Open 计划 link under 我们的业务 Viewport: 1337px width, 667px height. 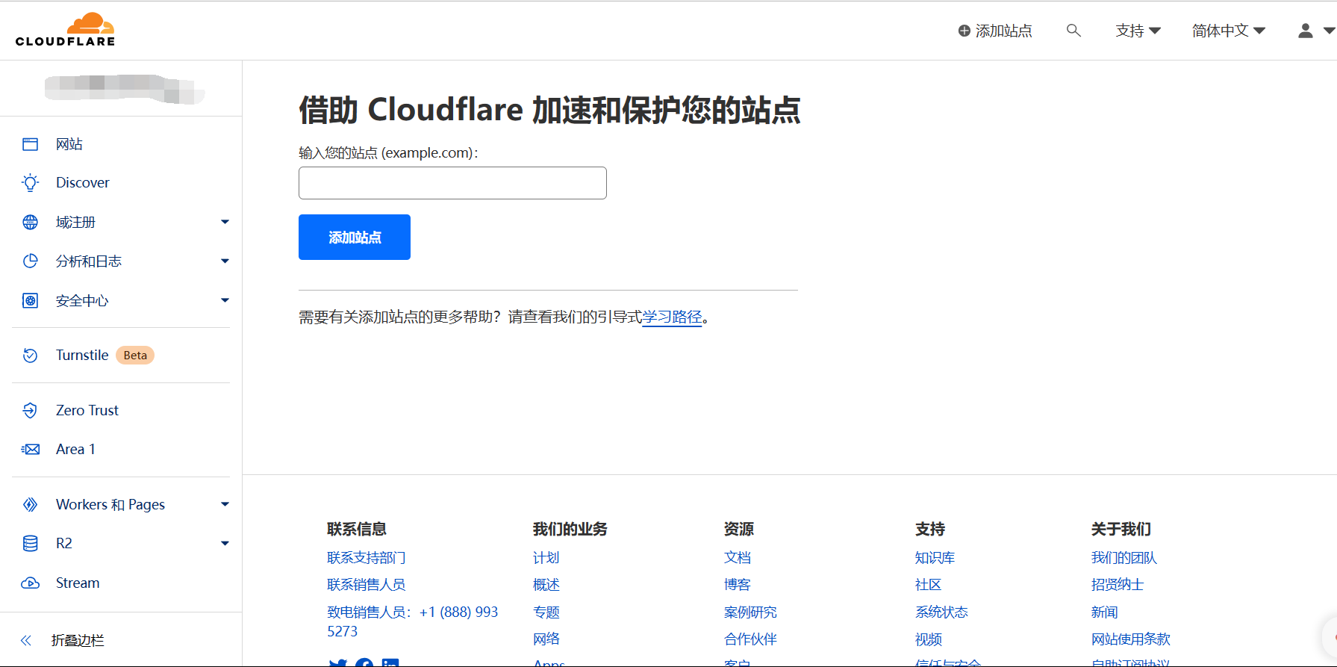tap(546, 558)
